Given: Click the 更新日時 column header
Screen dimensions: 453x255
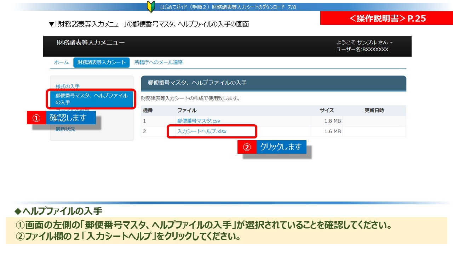Looking at the screenshot, I should click(x=374, y=110).
